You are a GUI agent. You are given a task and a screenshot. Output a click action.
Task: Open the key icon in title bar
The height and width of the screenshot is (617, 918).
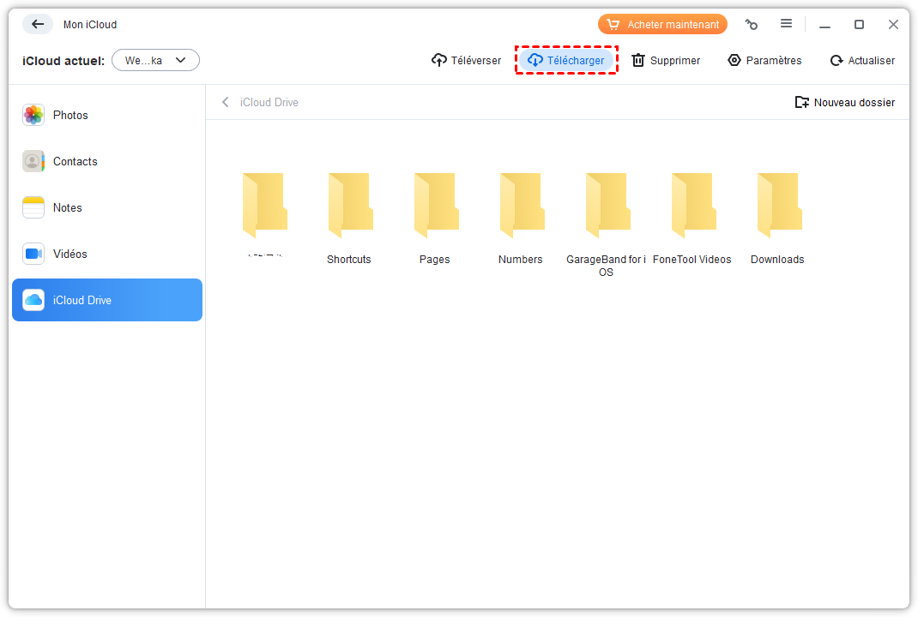coord(752,25)
